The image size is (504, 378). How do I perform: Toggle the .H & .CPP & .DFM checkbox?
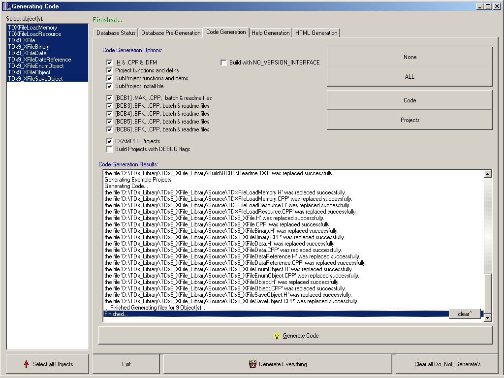109,63
